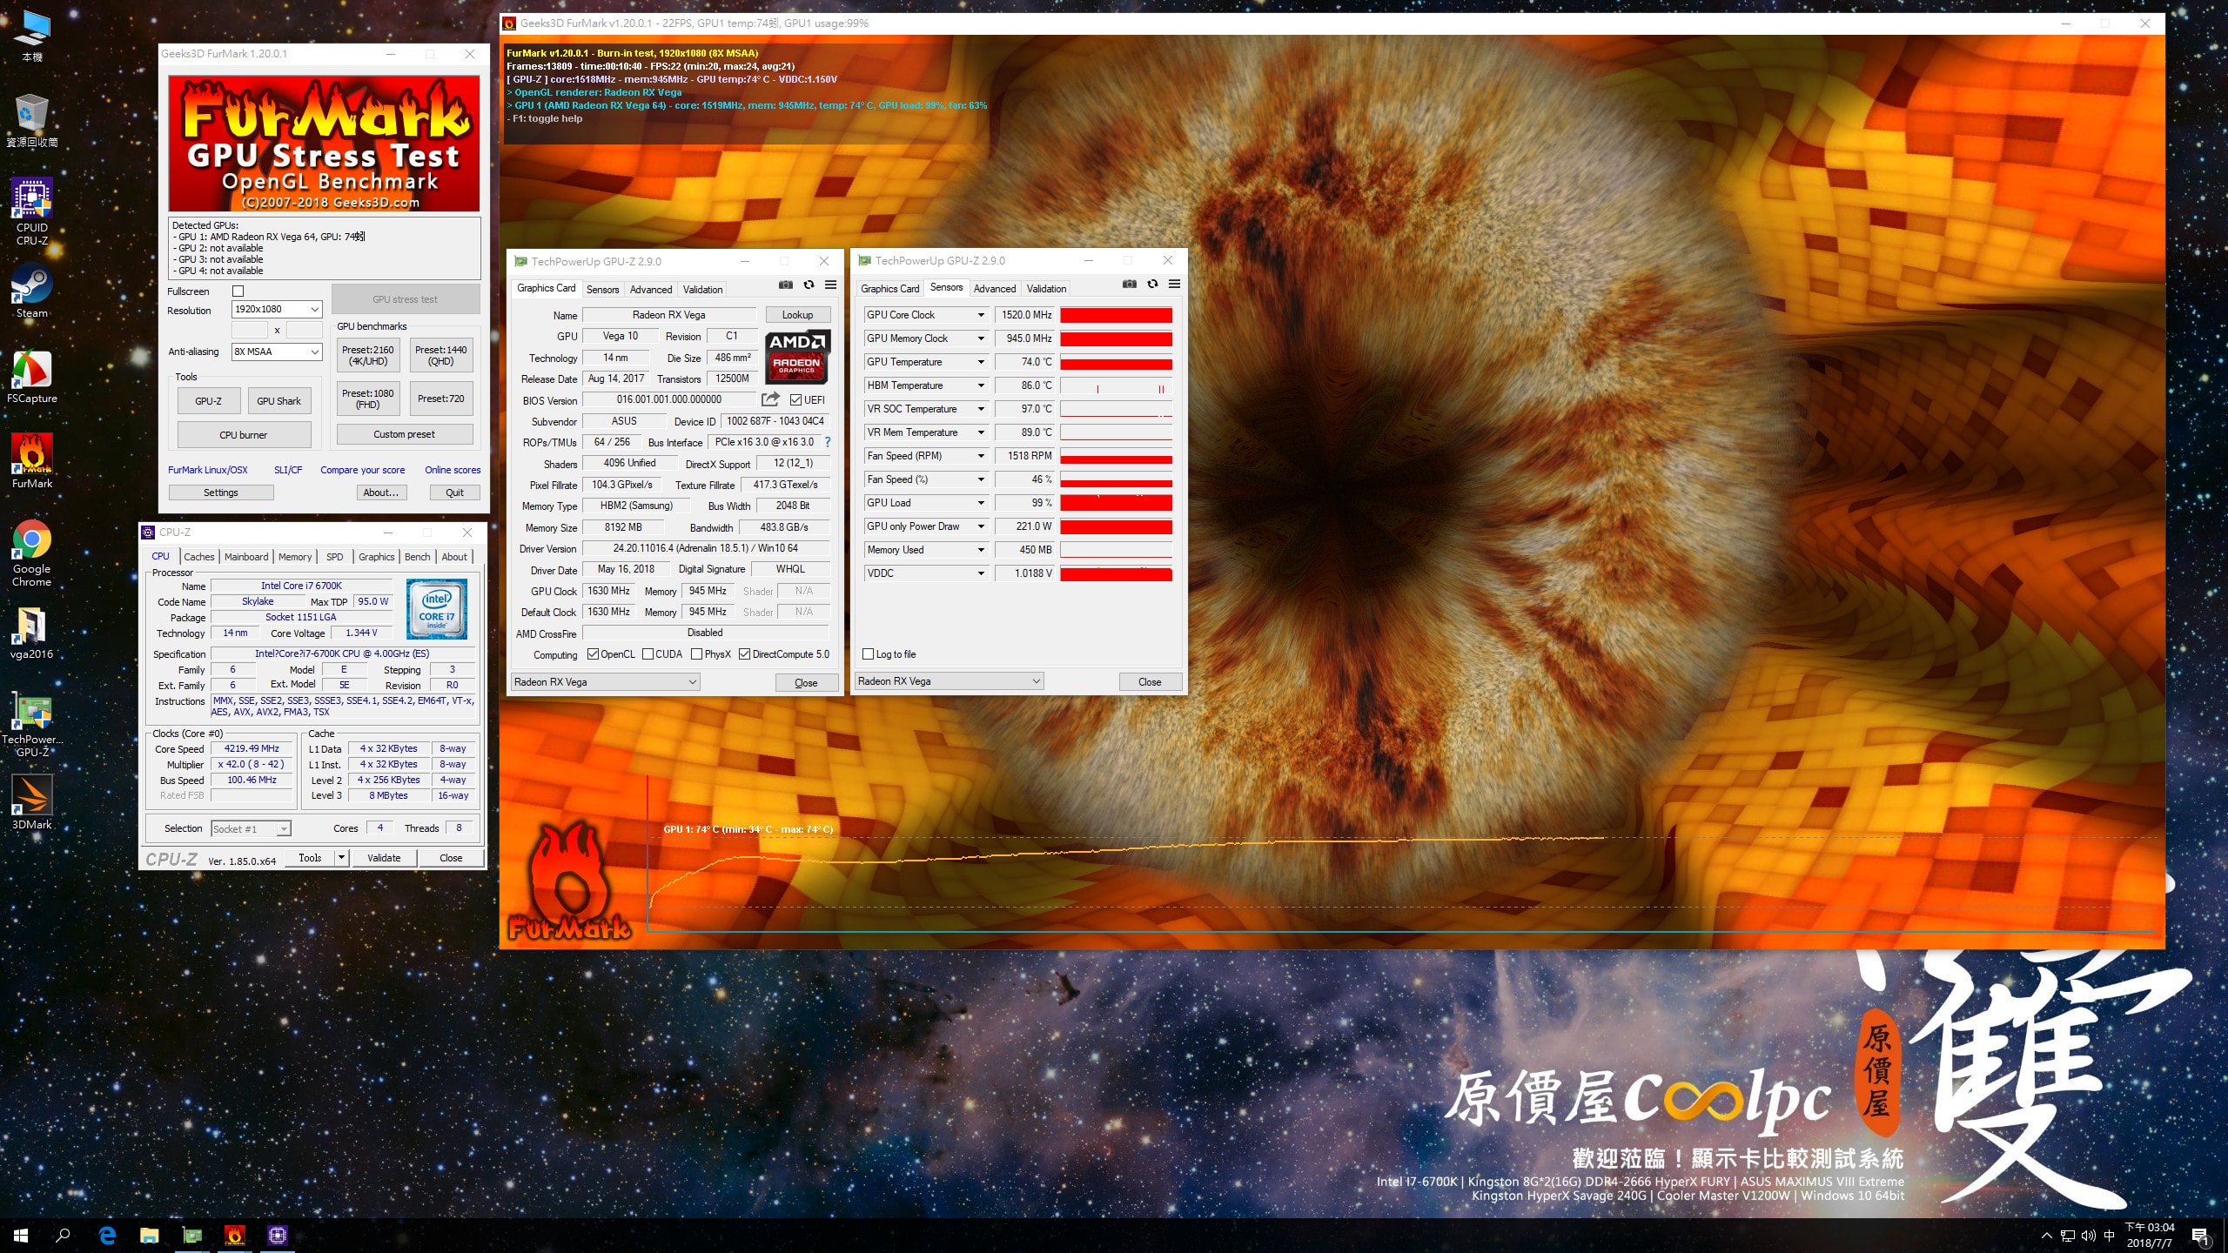
Task: Click CPU burner button in FurMark
Action: tap(244, 435)
